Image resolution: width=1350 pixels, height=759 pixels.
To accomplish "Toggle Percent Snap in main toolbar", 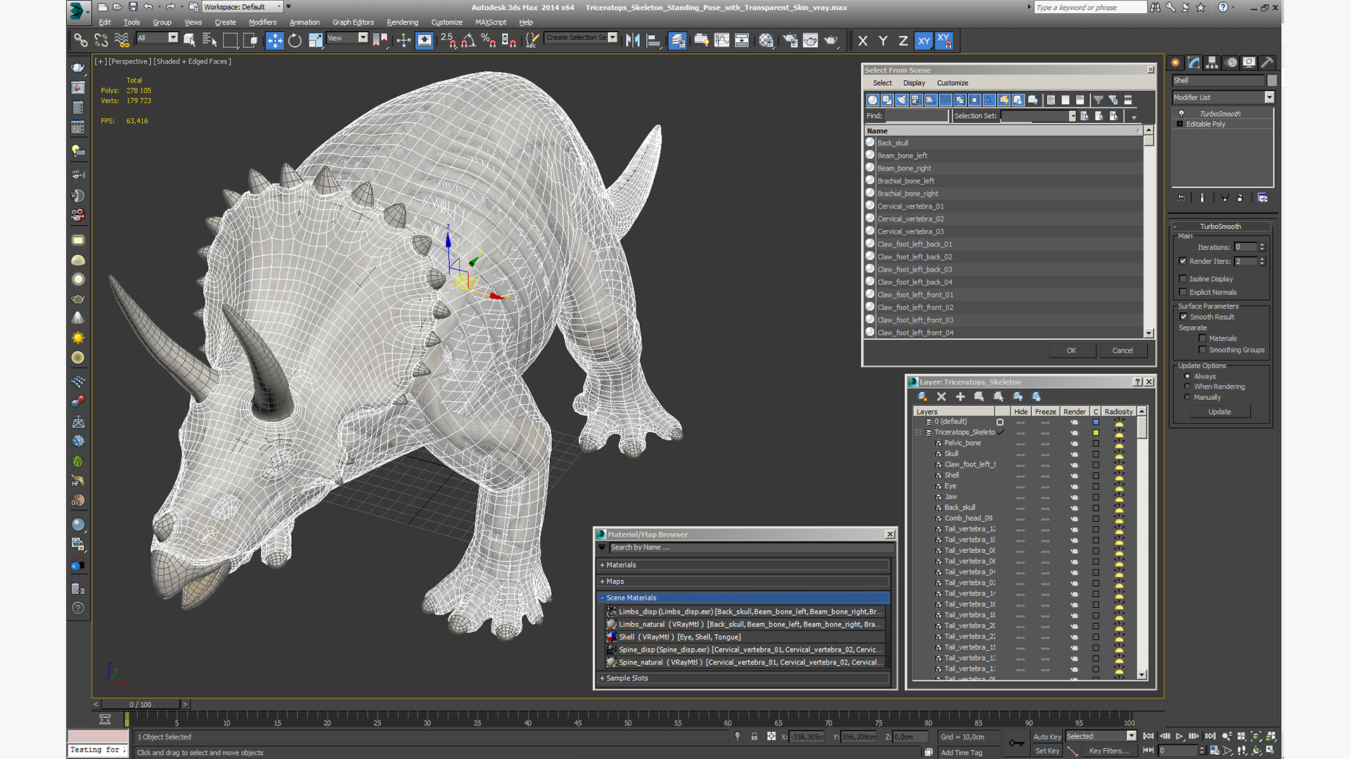I will coord(489,41).
